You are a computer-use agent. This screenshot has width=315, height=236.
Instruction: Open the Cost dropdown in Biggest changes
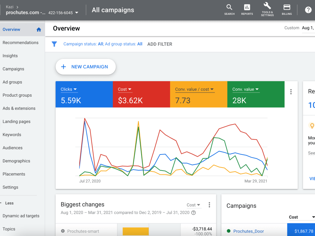[x=193, y=205]
